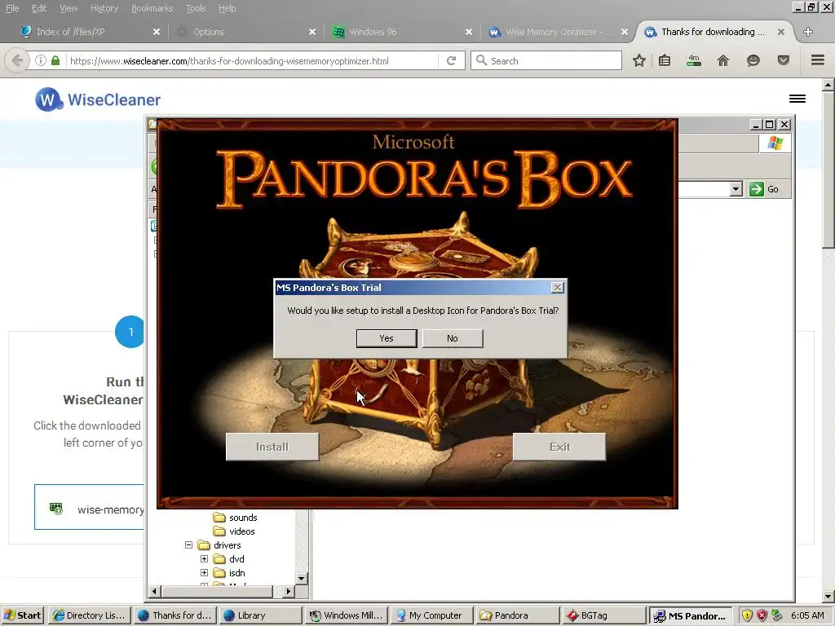Image resolution: width=835 pixels, height=626 pixels.
Task: Open a new browser tab with plus icon
Action: tap(808, 32)
